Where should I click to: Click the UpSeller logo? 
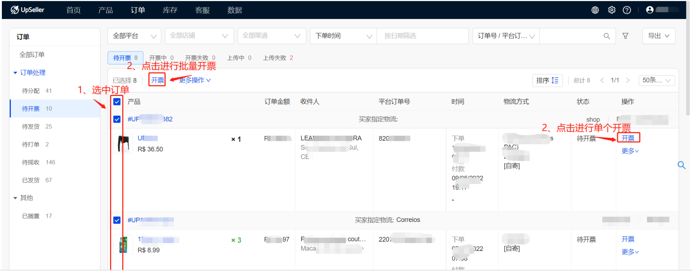coord(28,10)
